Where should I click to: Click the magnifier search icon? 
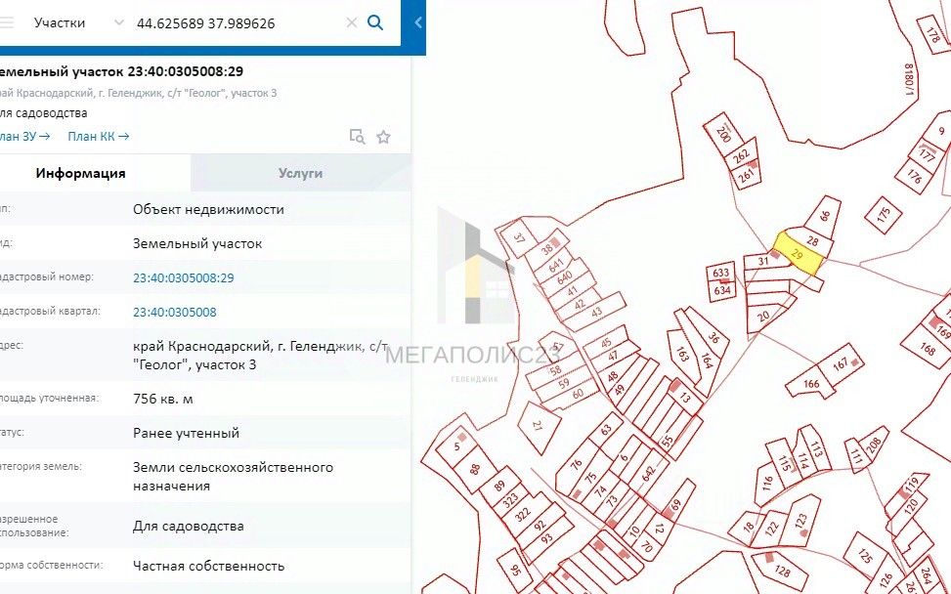(375, 23)
